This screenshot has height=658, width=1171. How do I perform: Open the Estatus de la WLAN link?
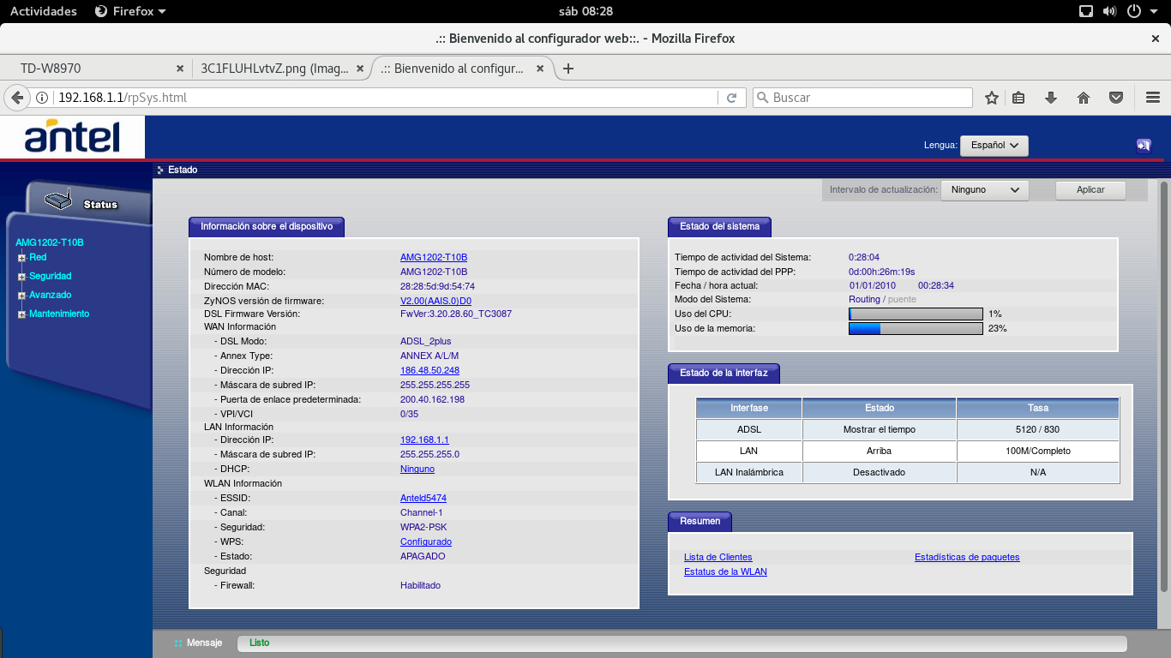point(725,571)
